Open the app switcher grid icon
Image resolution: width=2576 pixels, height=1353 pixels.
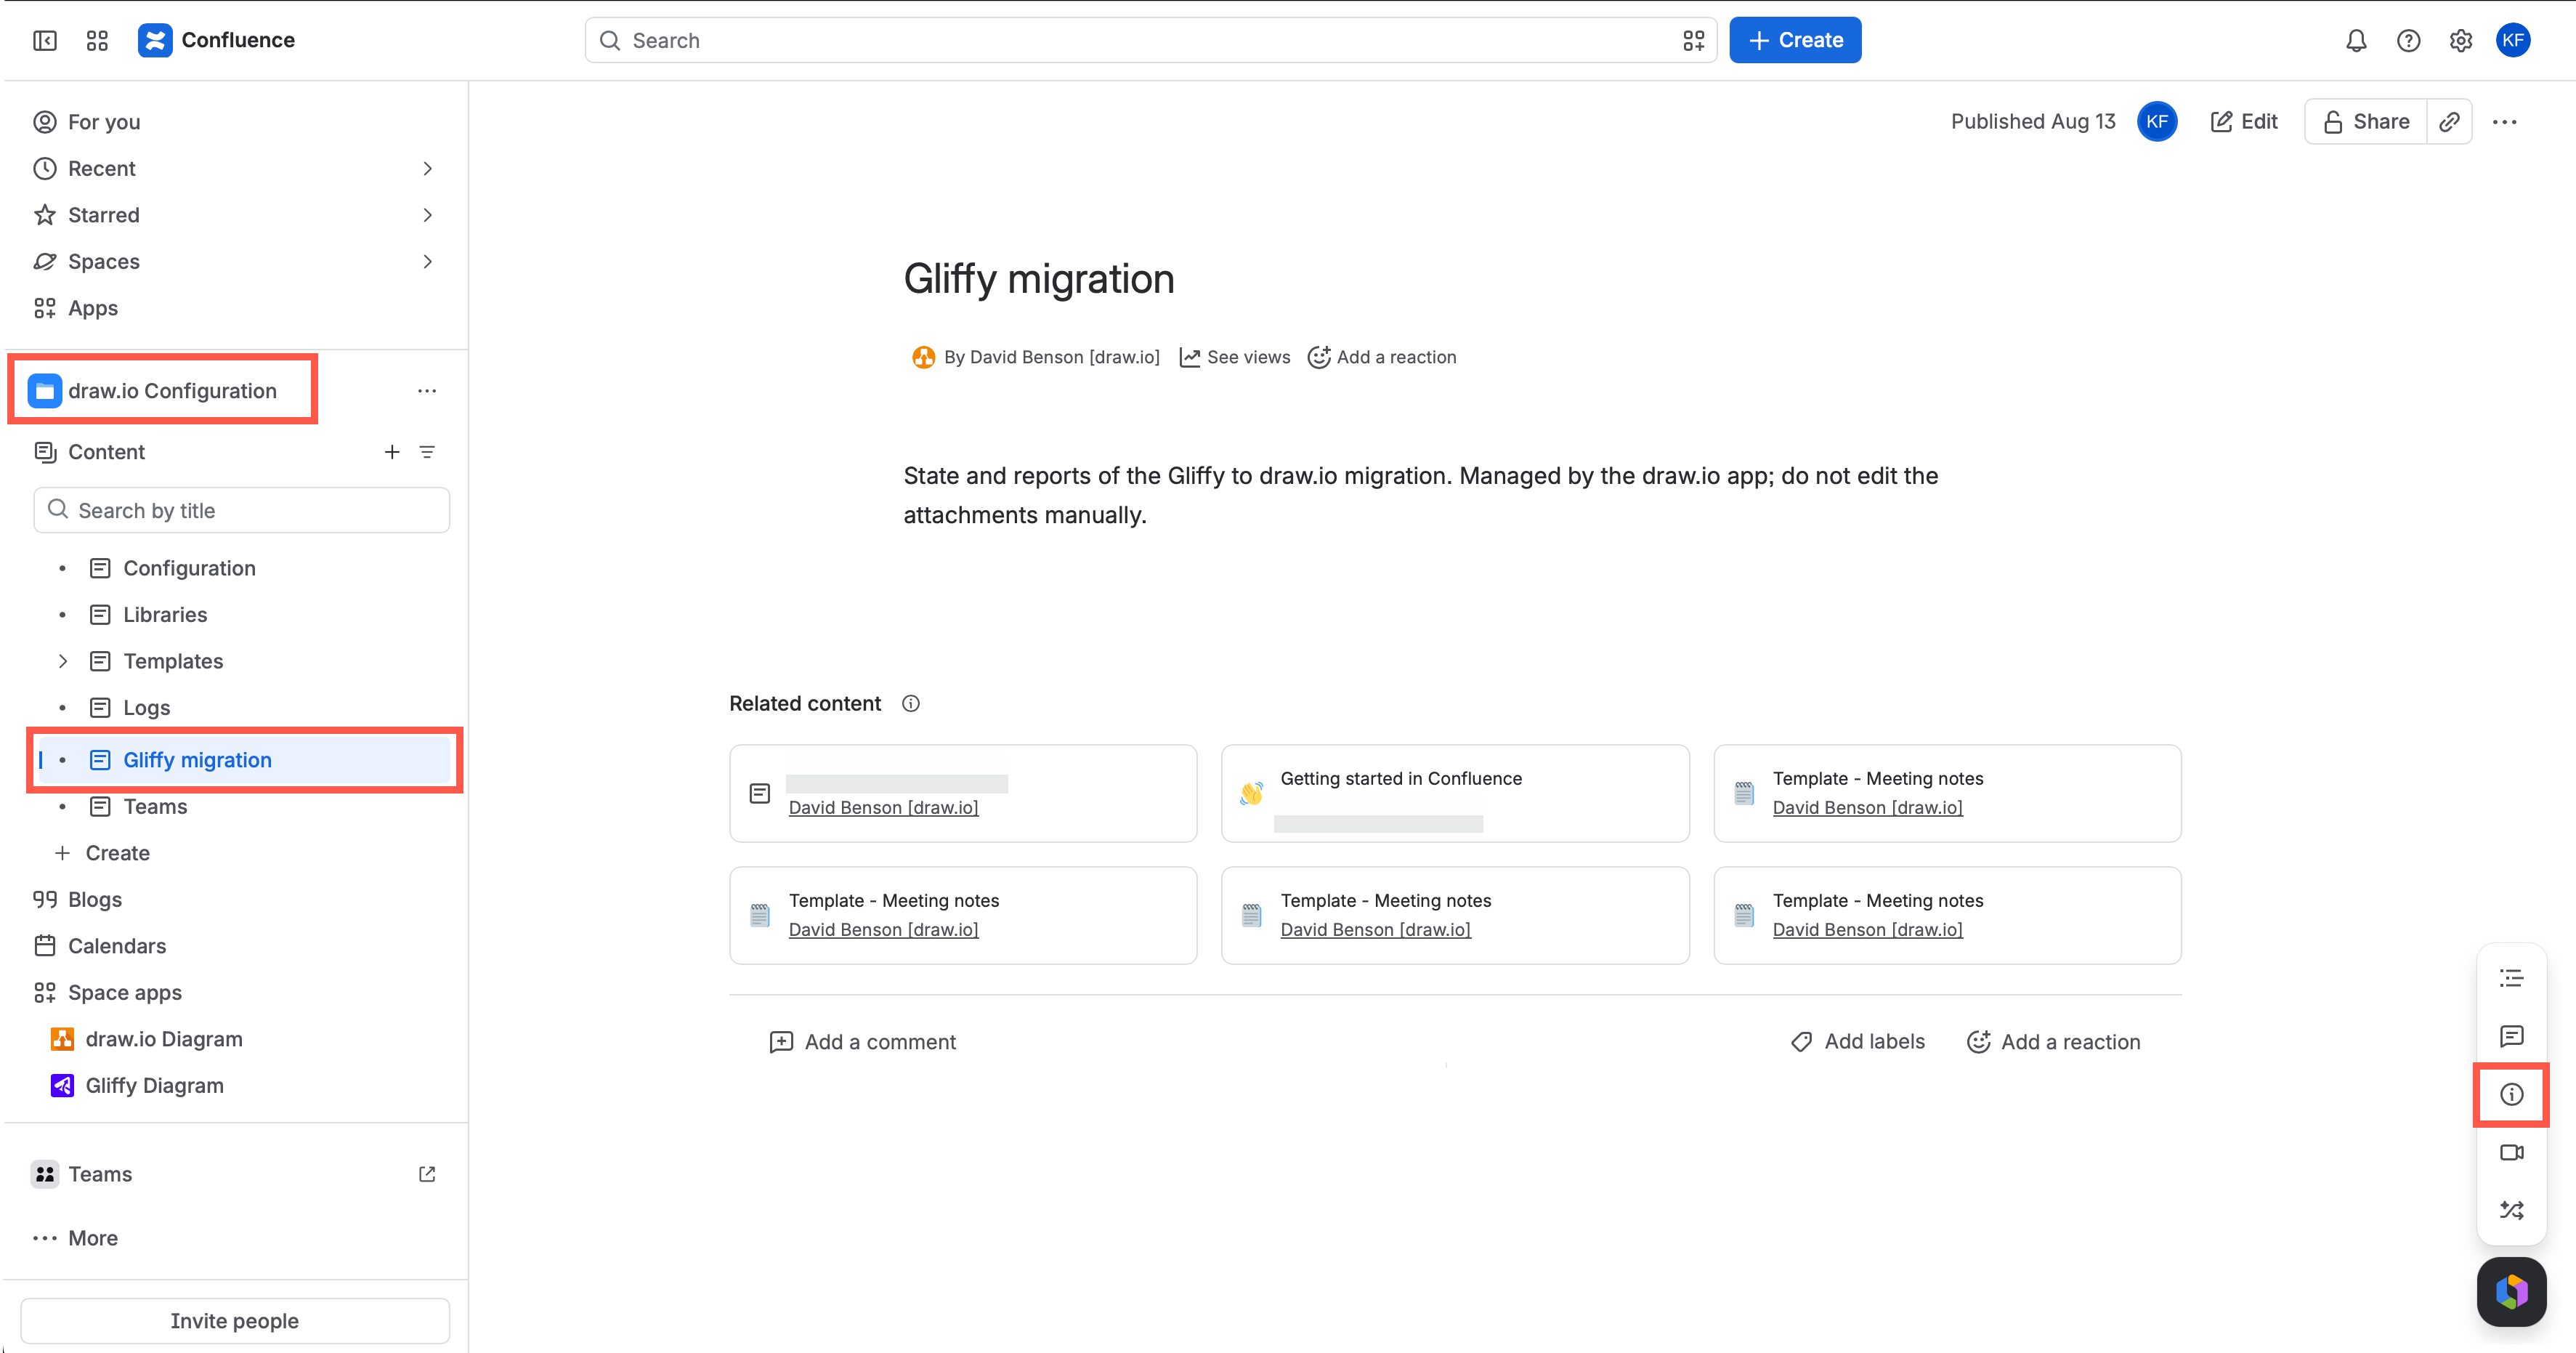click(x=97, y=40)
